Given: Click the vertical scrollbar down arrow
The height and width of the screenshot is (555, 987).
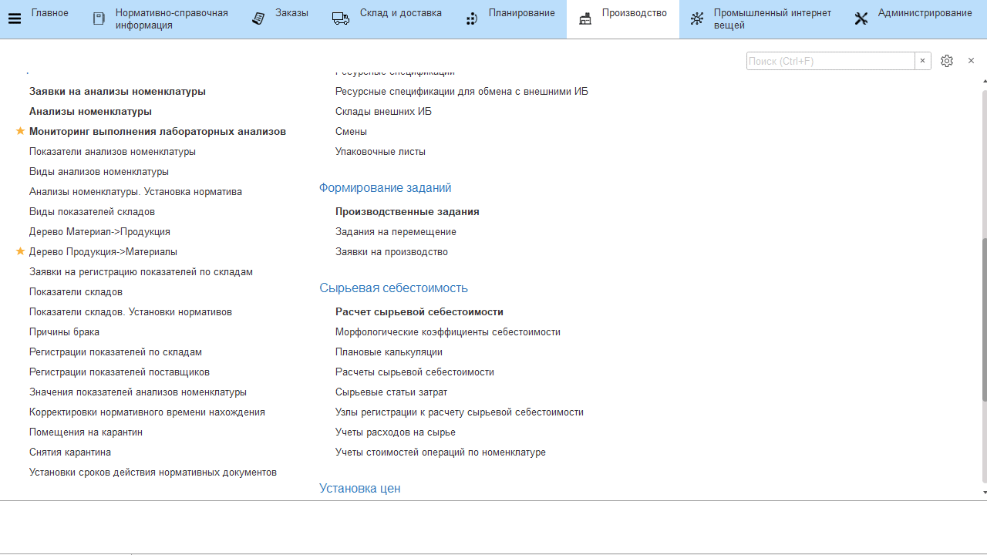Looking at the screenshot, I should pos(985,493).
